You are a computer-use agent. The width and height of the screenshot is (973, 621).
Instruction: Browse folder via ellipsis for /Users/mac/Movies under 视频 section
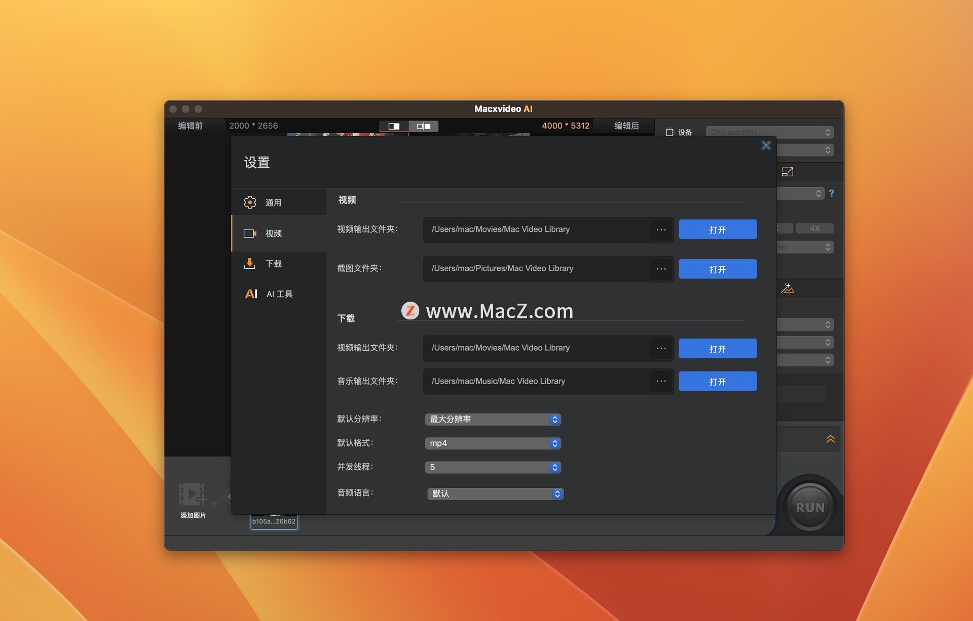coord(661,230)
